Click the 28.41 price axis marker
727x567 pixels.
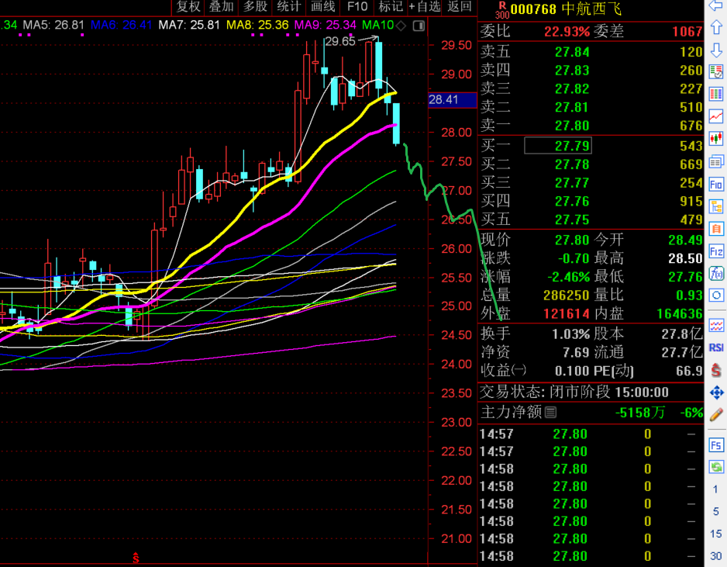452,100
